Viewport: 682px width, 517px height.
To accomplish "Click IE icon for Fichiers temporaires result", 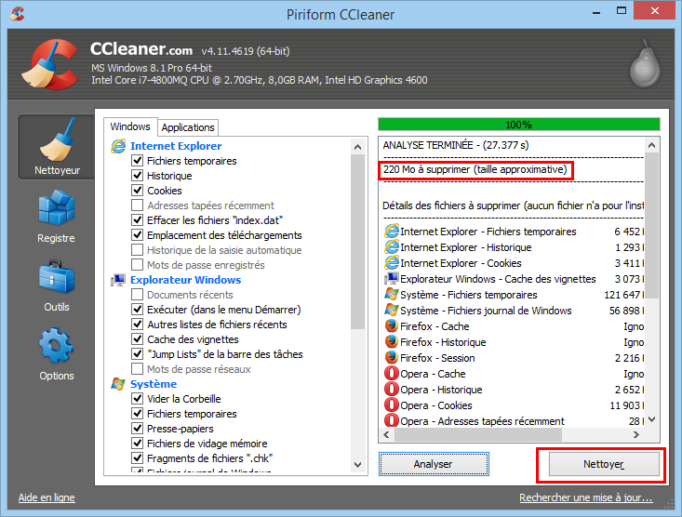I will [x=392, y=232].
